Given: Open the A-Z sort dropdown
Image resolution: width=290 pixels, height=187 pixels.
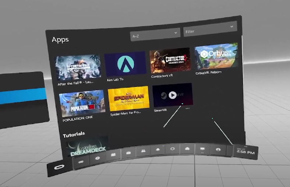Looking at the screenshot, I should tap(155, 35).
